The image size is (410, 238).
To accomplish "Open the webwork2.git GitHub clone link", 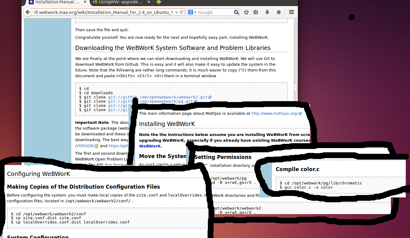I will click(160, 97).
